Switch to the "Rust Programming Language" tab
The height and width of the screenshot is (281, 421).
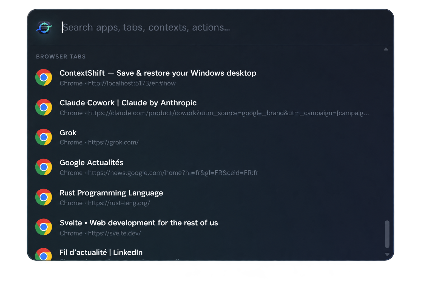[111, 193]
